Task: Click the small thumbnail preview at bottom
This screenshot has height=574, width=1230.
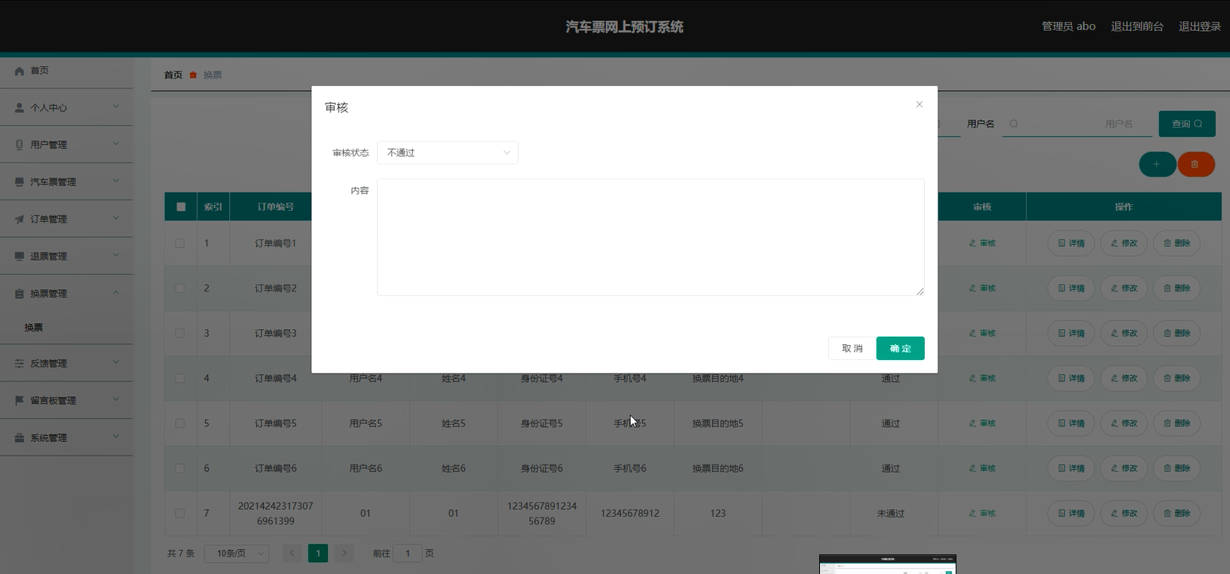Action: [888, 564]
